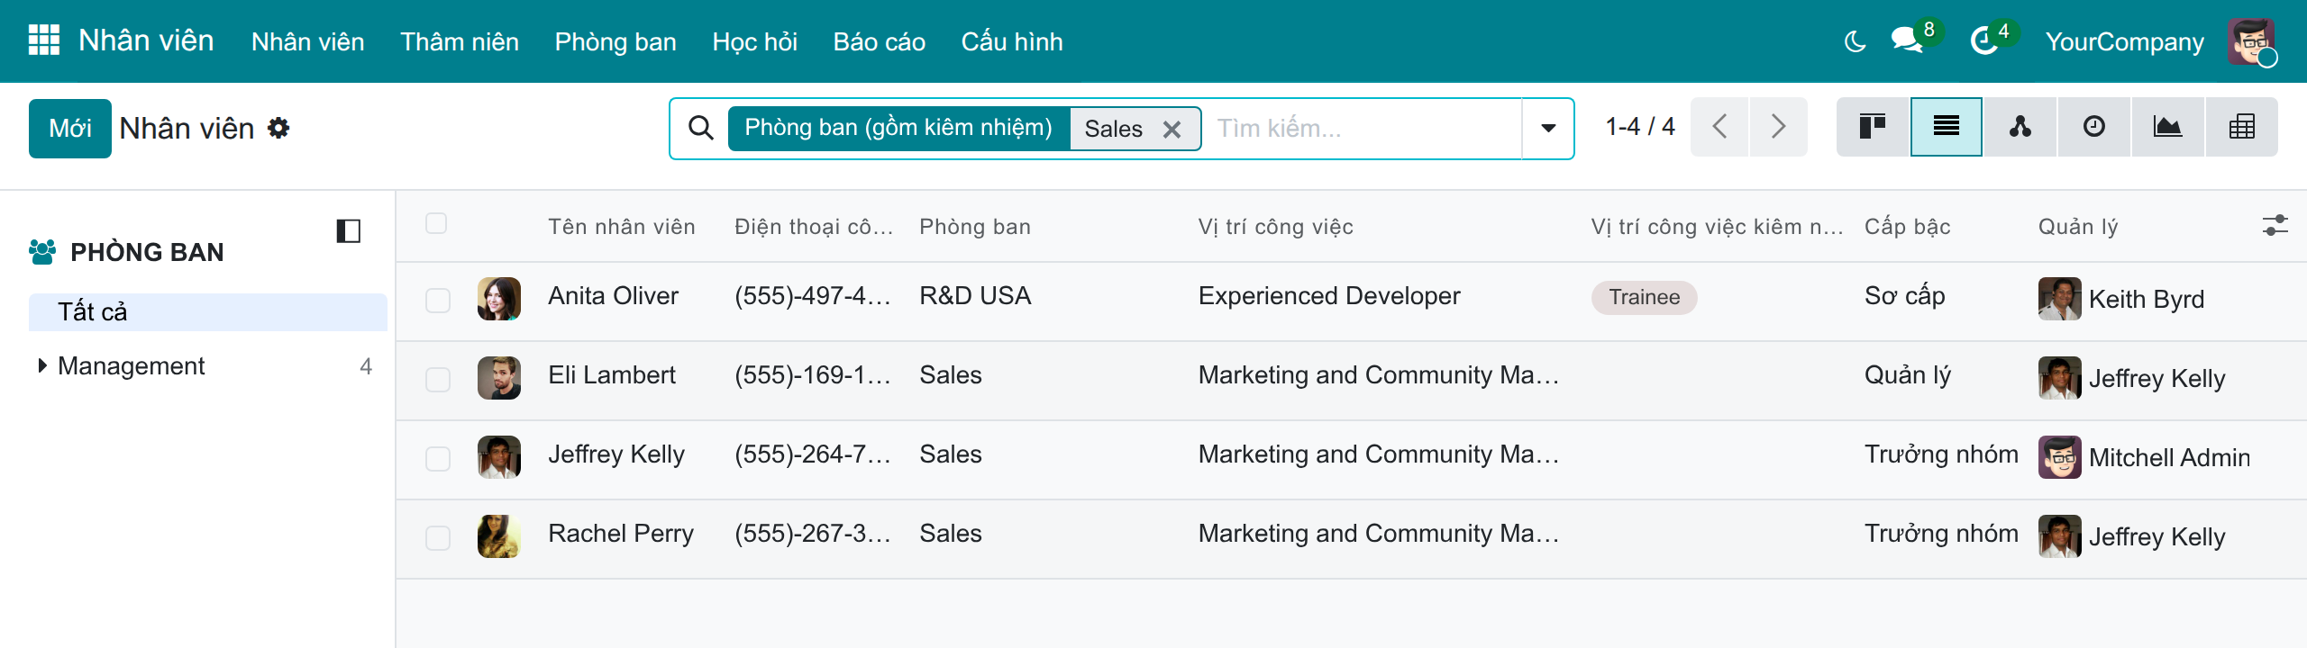Switch to pivot table view

pyautogui.click(x=2241, y=127)
